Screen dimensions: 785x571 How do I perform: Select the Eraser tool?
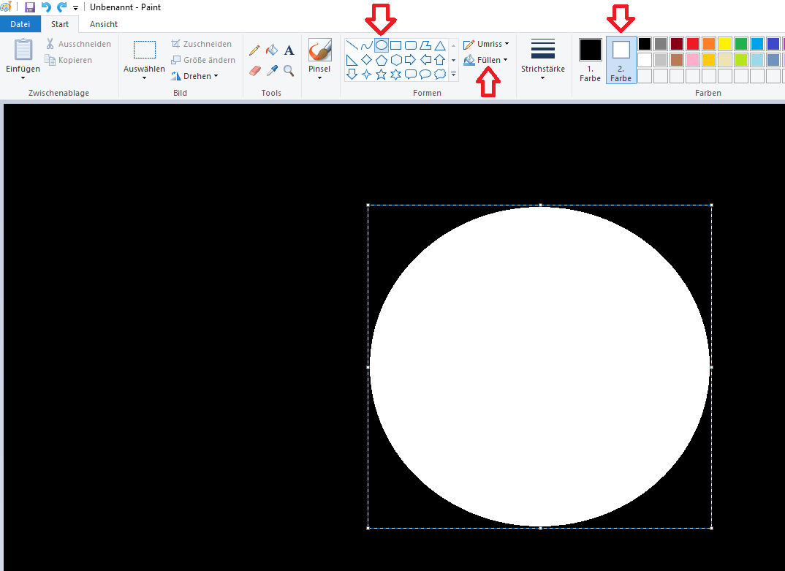(255, 71)
